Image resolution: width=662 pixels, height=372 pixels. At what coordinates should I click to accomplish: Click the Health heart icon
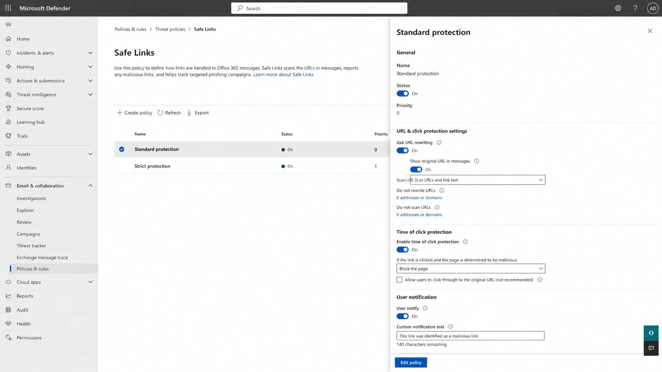8,324
